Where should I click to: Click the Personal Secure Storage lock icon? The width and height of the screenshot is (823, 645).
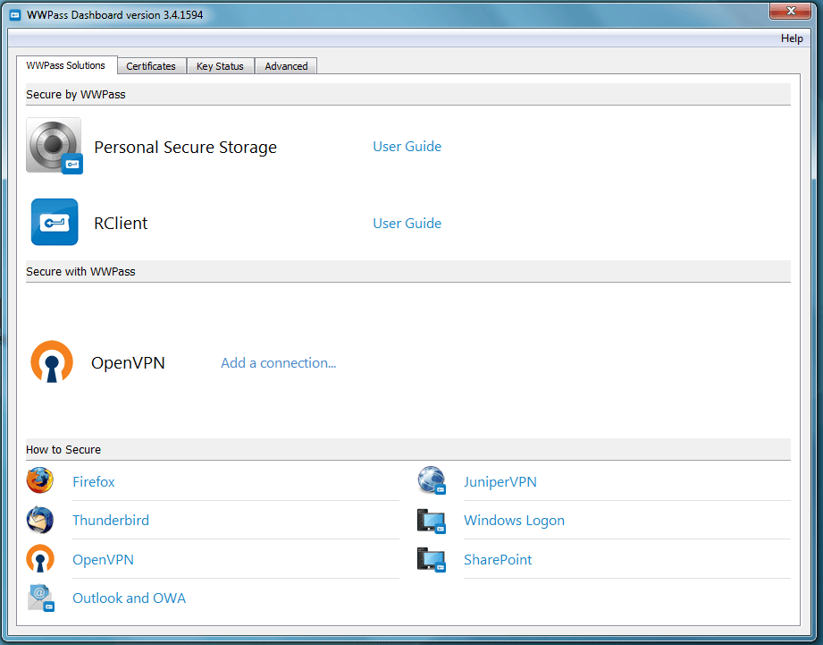click(54, 145)
